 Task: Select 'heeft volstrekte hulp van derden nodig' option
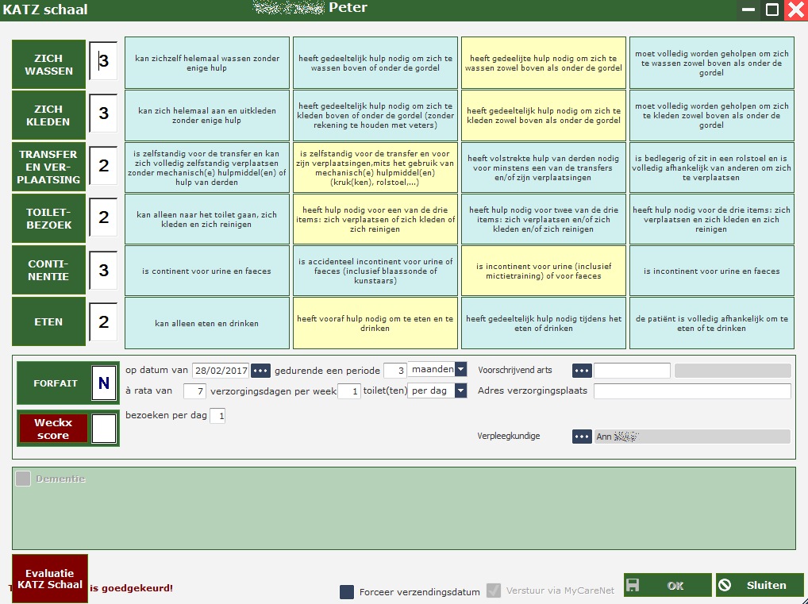tap(544, 167)
